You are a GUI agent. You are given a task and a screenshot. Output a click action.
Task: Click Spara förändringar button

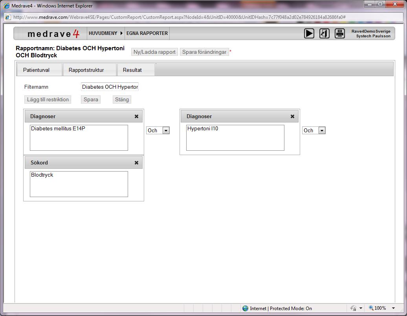coord(204,52)
